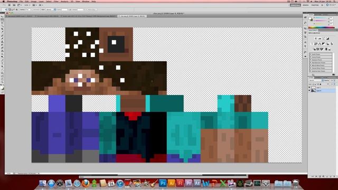Select the Zoom tool in toolbox
The width and height of the screenshot is (338, 190).
pos(2,82)
